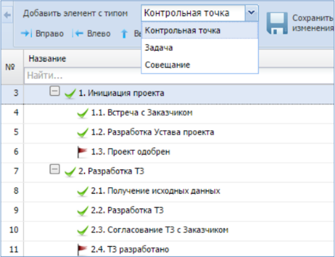The image size is (335, 257).
Task: Choose Задача from the dropdown list
Action: pos(200,48)
